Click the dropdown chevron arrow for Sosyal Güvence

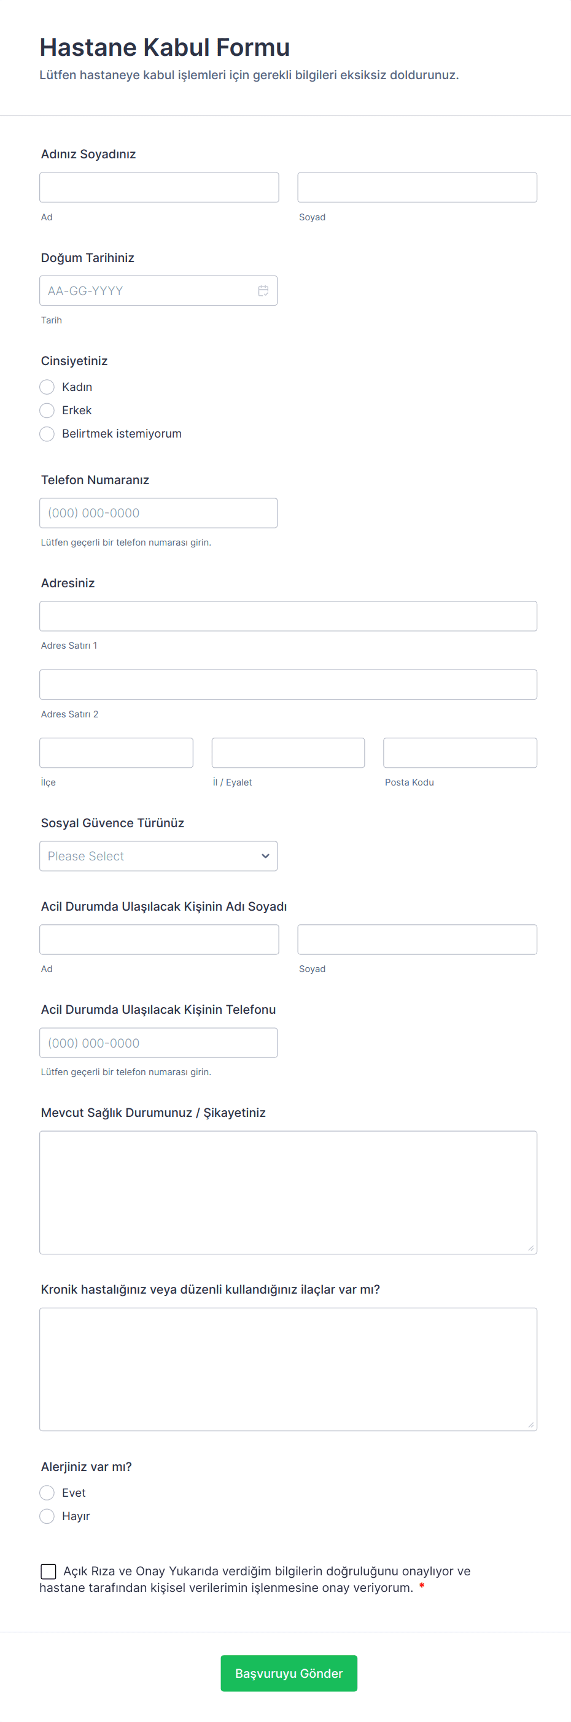(265, 856)
